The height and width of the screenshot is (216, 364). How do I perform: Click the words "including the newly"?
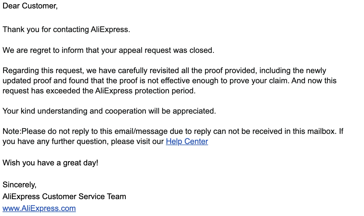[x=291, y=71]
